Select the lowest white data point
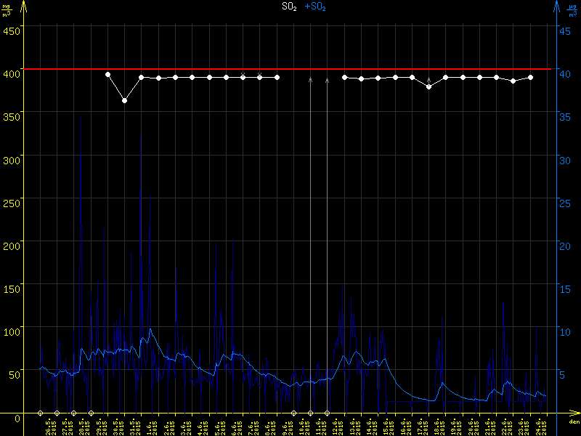Screen dimensions: 581x436 point(124,100)
